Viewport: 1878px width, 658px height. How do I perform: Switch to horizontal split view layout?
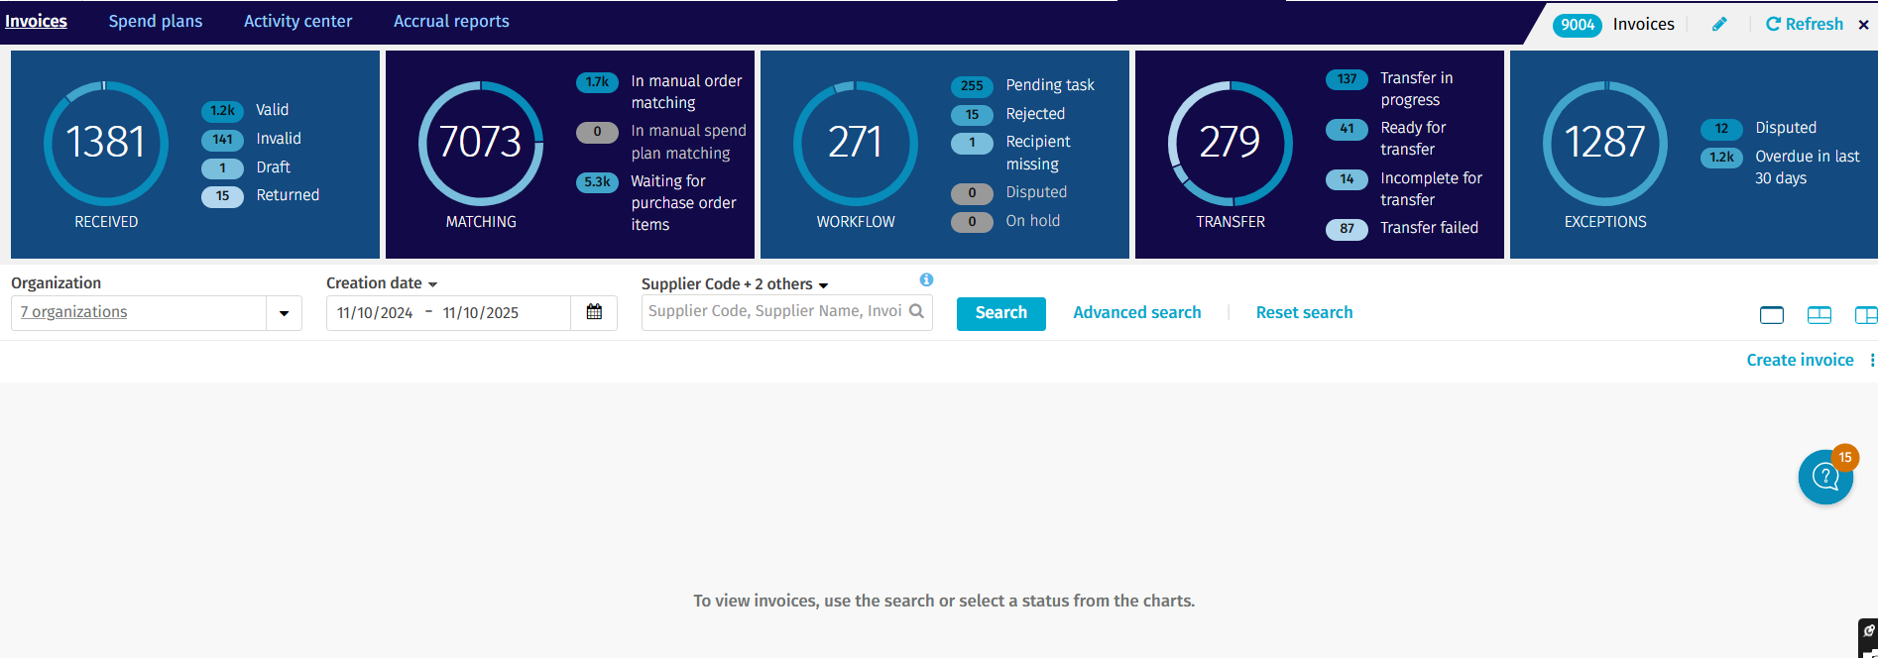pos(1819,315)
